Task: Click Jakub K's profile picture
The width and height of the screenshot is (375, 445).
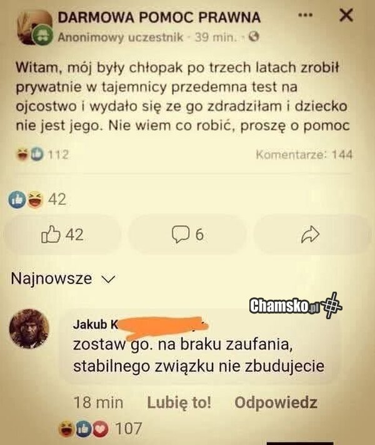Action: coord(29,329)
